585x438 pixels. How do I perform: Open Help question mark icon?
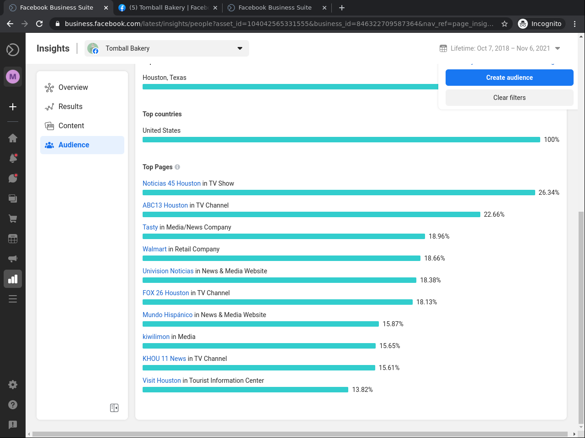[x=13, y=405]
